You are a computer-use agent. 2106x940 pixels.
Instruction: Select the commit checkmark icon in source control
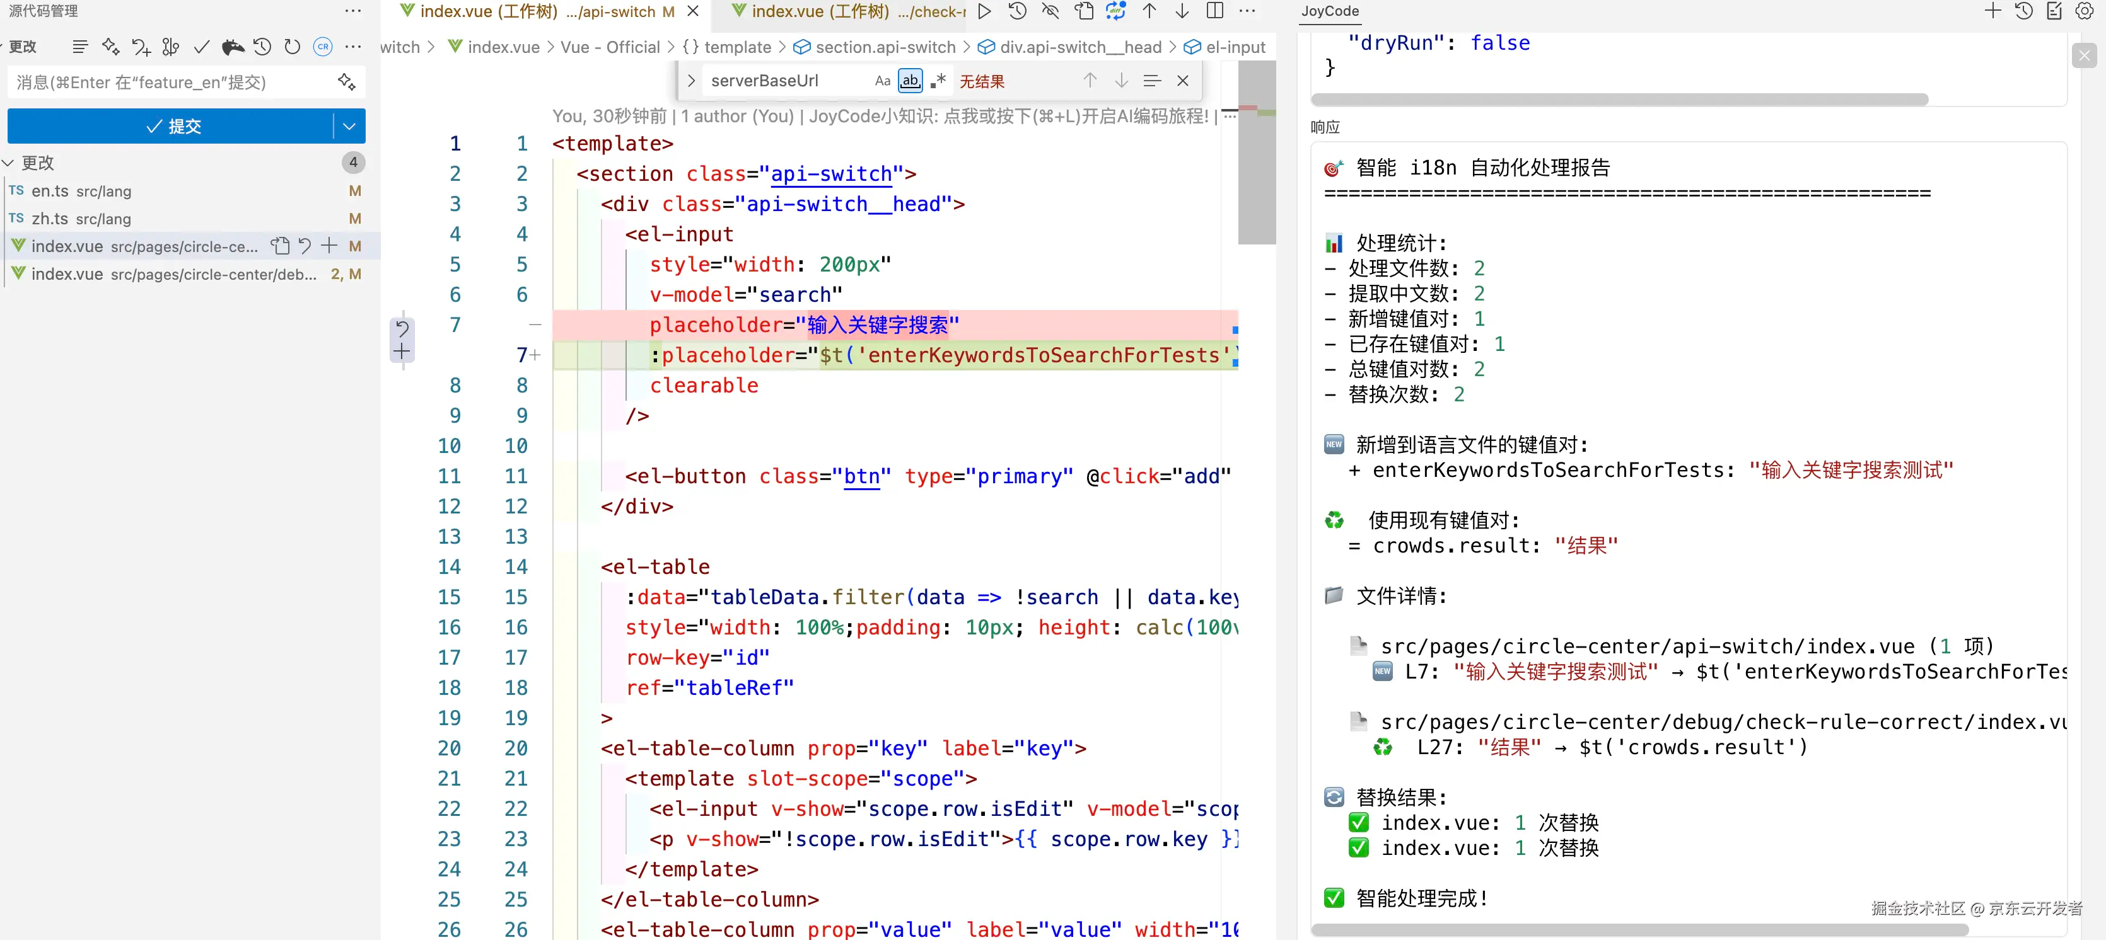[x=202, y=47]
